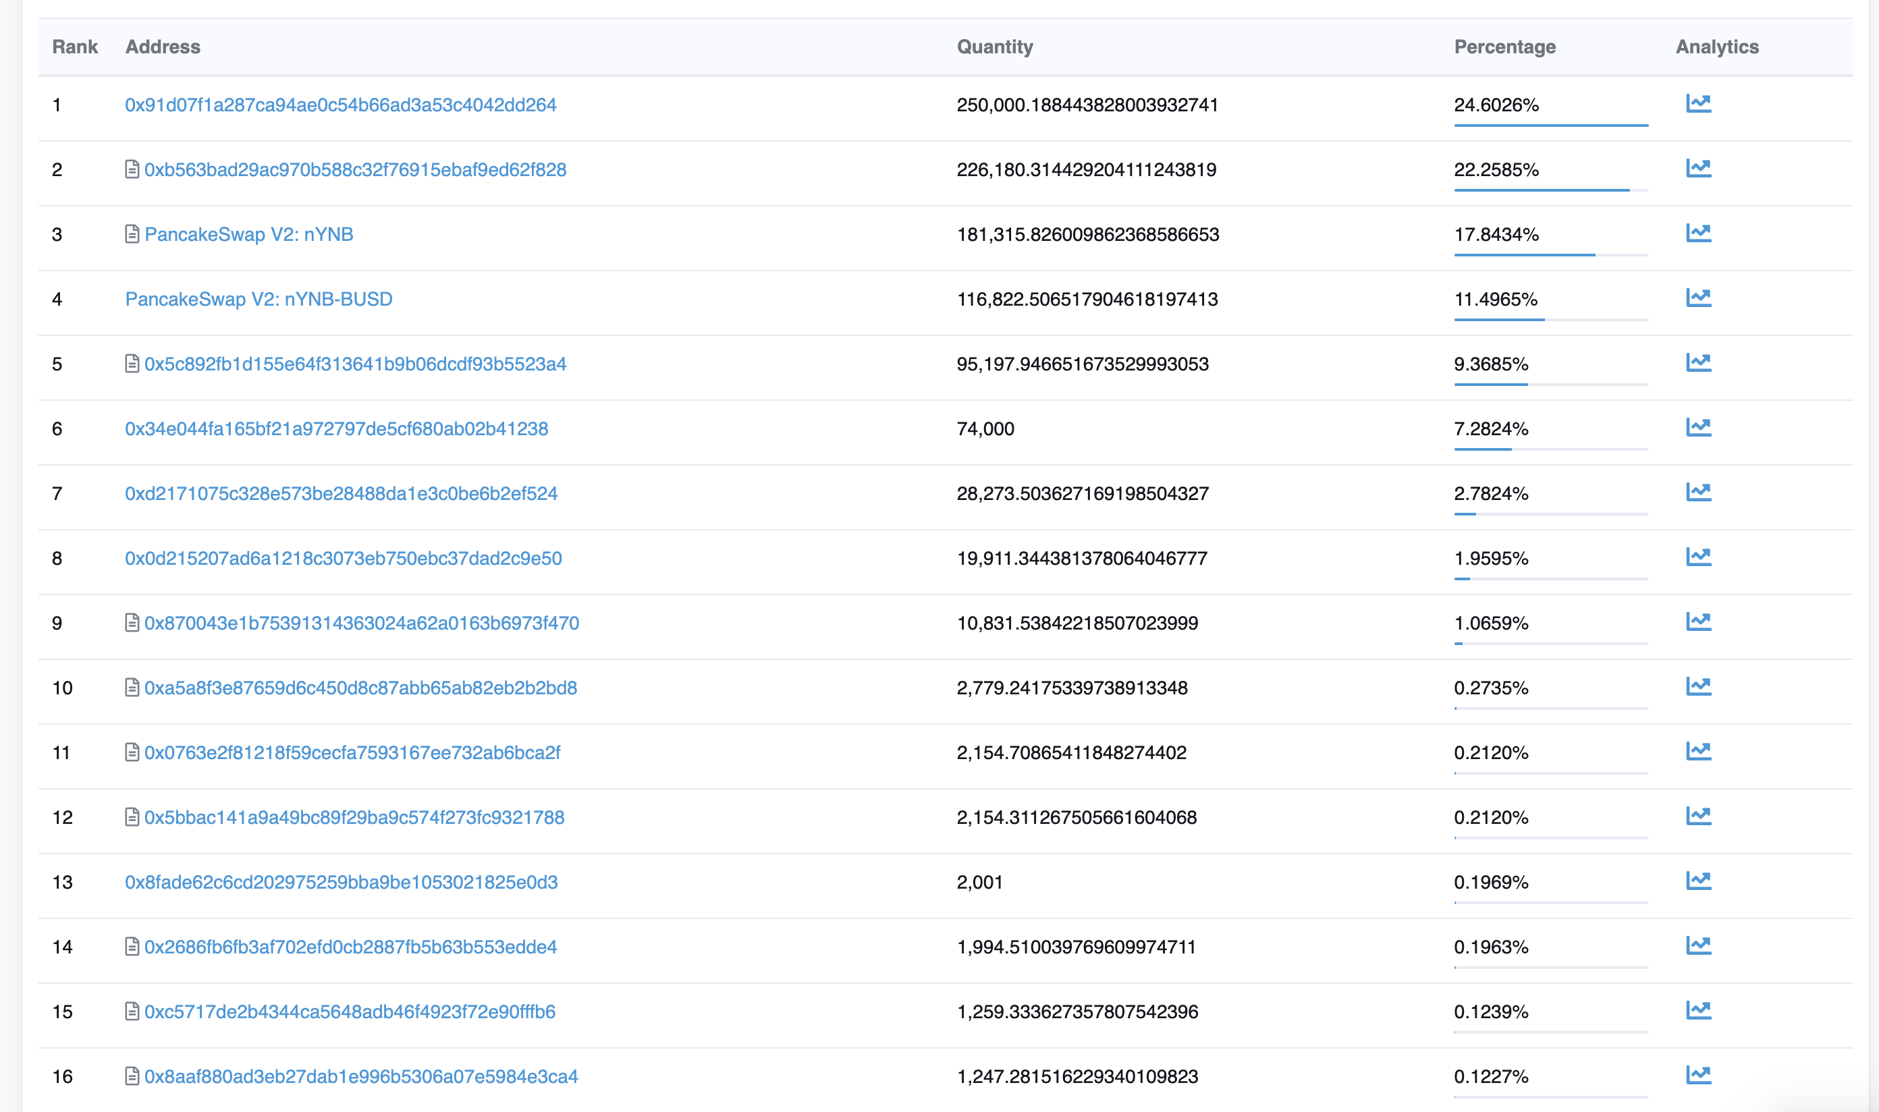
Task: Click the Quantity column header
Action: coord(995,47)
